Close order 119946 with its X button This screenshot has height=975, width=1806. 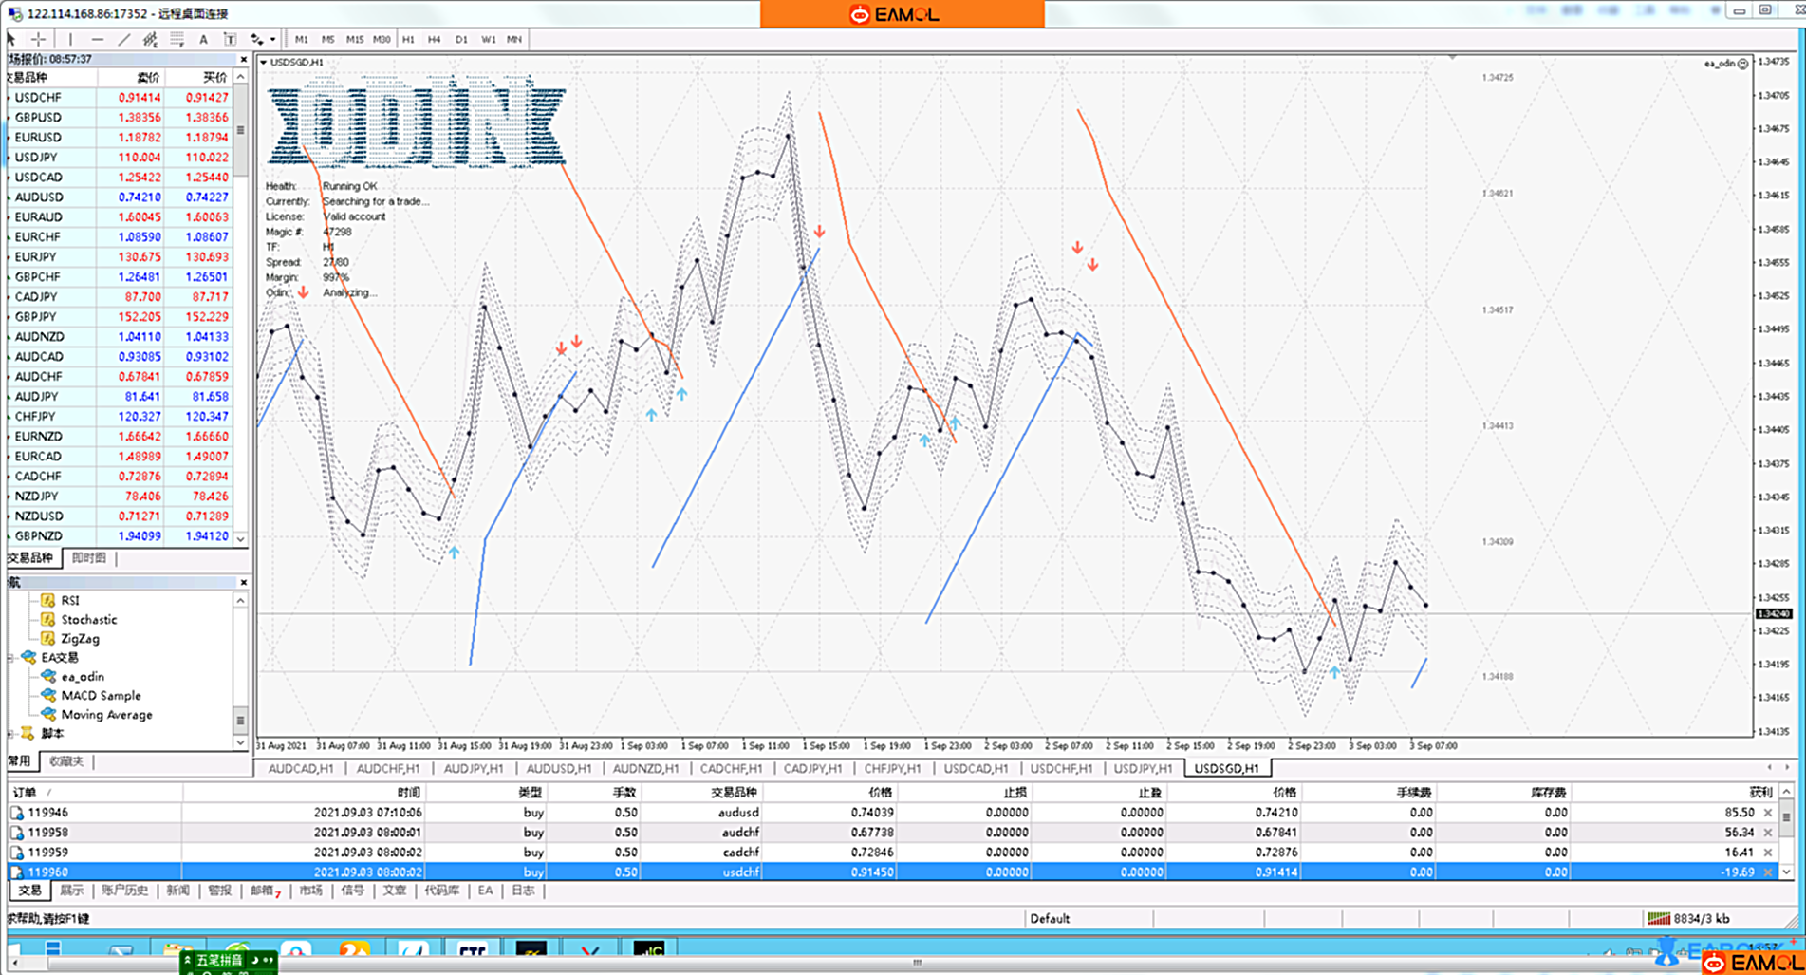1767,813
